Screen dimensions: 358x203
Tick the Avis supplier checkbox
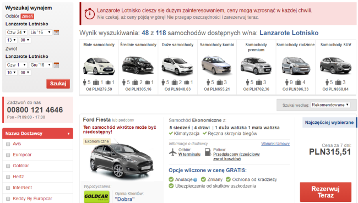click(8, 144)
